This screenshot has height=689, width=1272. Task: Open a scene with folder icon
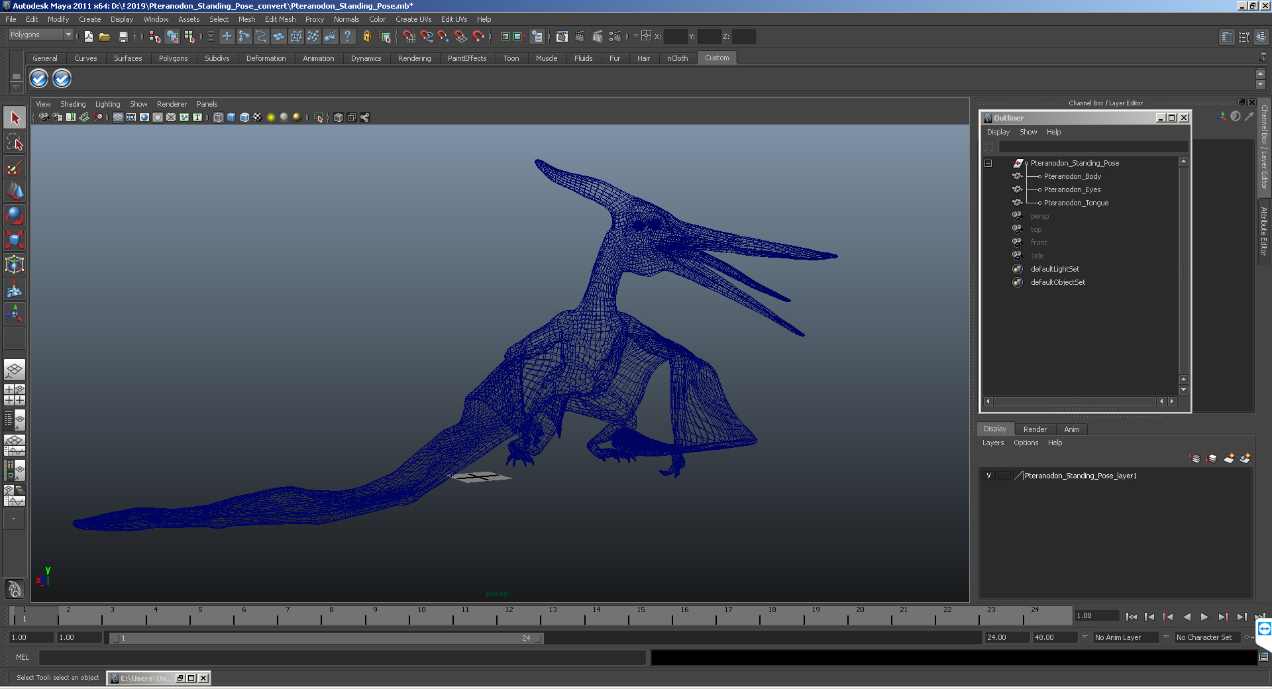coord(105,36)
